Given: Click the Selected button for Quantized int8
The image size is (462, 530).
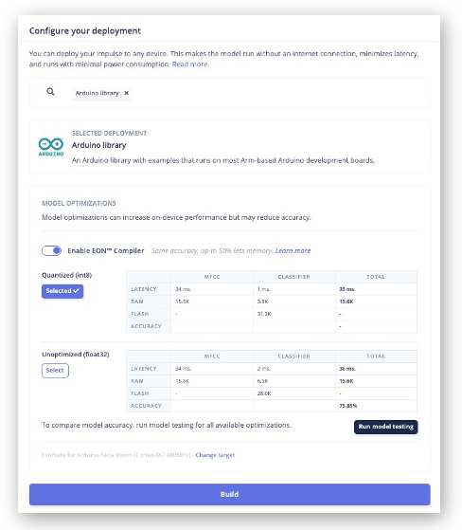Looking at the screenshot, I should pos(62,291).
